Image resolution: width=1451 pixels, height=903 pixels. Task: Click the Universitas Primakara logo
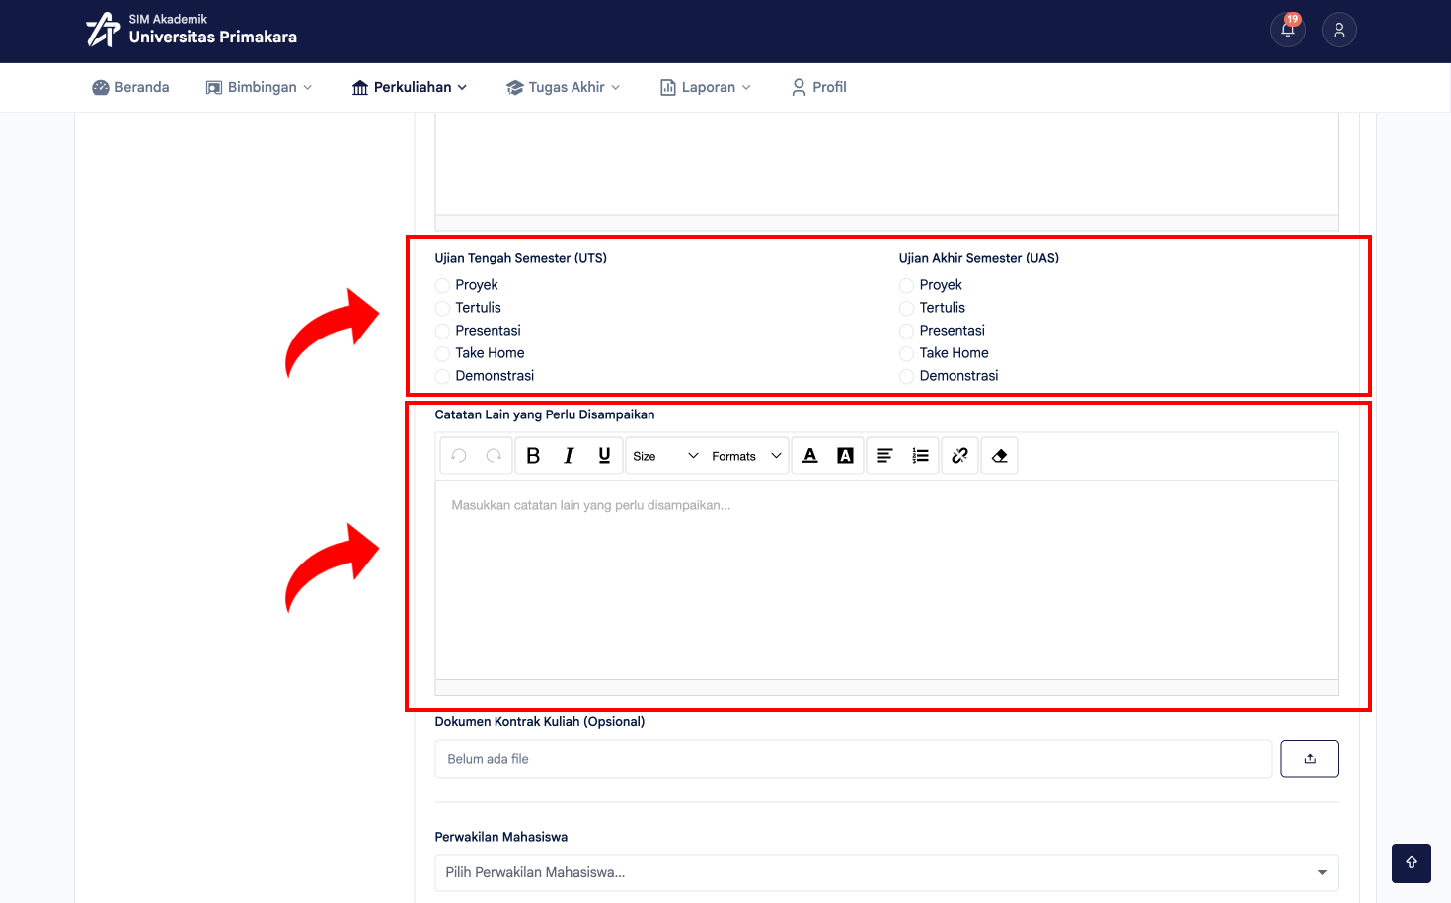pos(191,30)
